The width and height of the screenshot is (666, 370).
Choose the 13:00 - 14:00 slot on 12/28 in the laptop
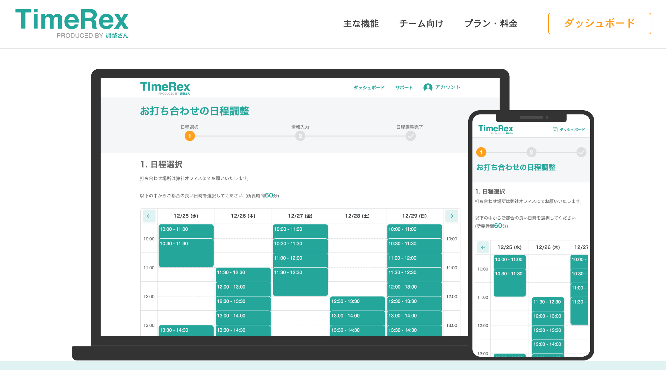357,318
